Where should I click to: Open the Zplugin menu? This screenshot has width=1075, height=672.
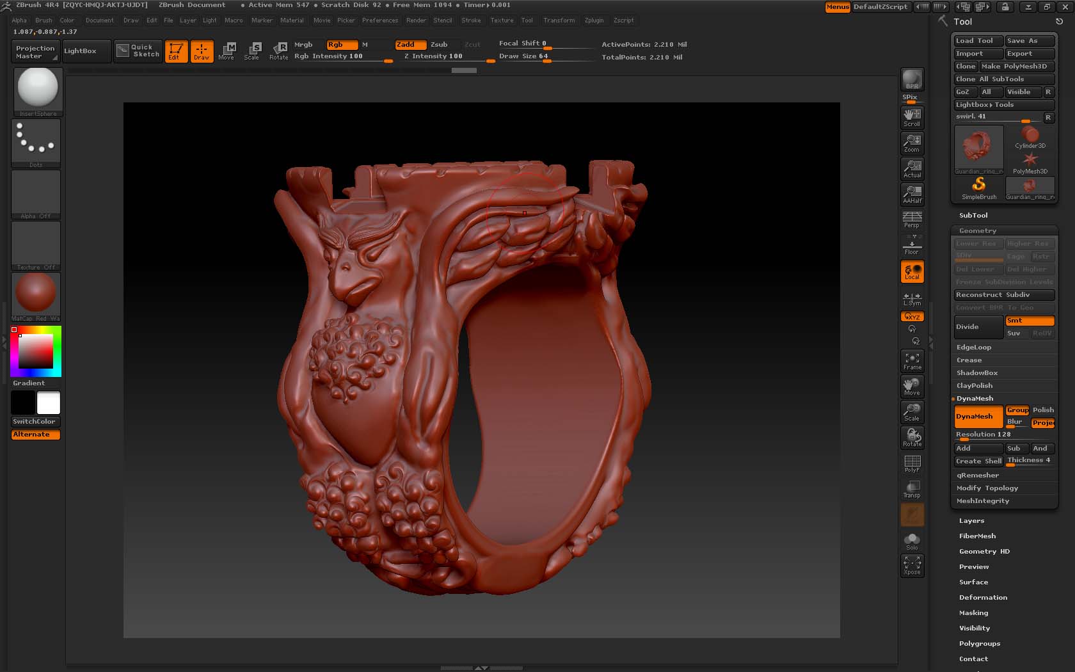pos(594,20)
